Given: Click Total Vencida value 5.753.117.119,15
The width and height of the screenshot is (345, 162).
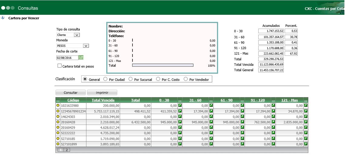Looking at the screenshot, I should [106, 111].
